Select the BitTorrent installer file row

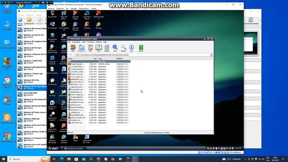[x=99, y=85]
